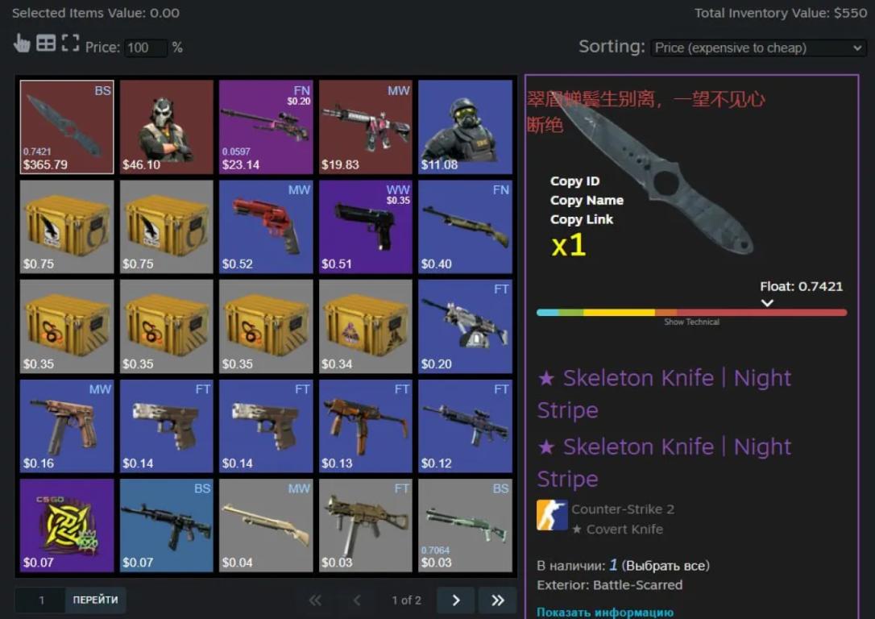
Task: Click the float marker chevron
Action: click(767, 303)
